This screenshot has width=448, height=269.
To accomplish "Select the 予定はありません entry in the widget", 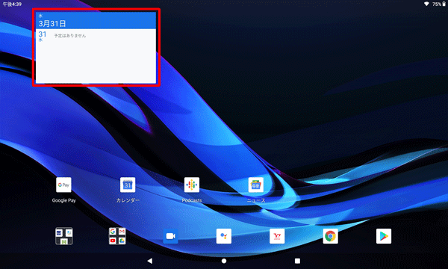I will pyautogui.click(x=70, y=36).
